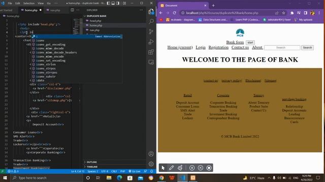325x182 pixels.
Task: Select the pen tool in the recorder toolbar
Action: (171, 168)
